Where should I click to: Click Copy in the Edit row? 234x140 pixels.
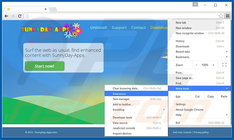click(x=211, y=96)
